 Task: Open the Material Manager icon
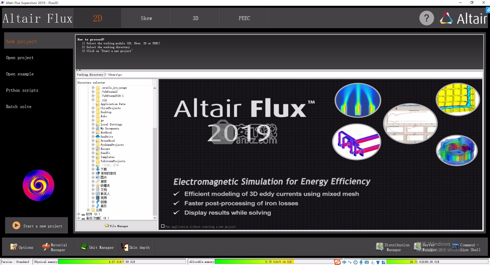click(x=46, y=247)
